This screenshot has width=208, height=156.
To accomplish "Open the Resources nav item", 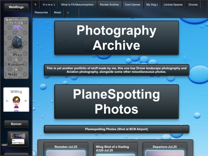I will (x=41, y=12).
